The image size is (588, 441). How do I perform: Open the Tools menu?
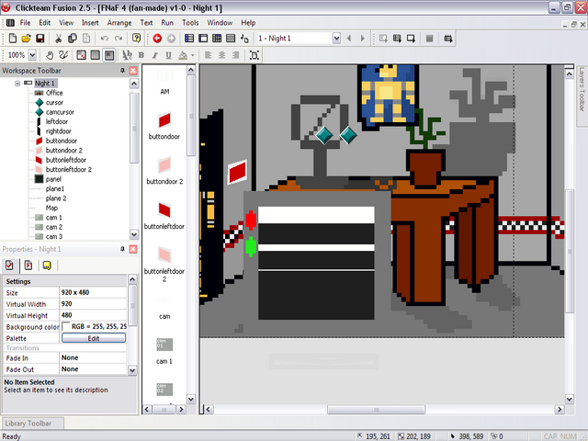[190, 23]
